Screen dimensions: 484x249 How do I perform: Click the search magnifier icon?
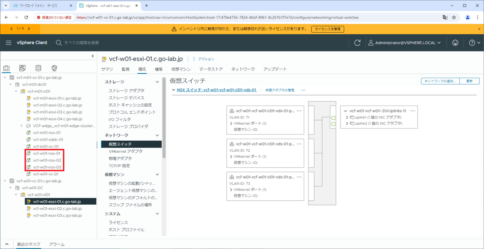tap(59, 43)
